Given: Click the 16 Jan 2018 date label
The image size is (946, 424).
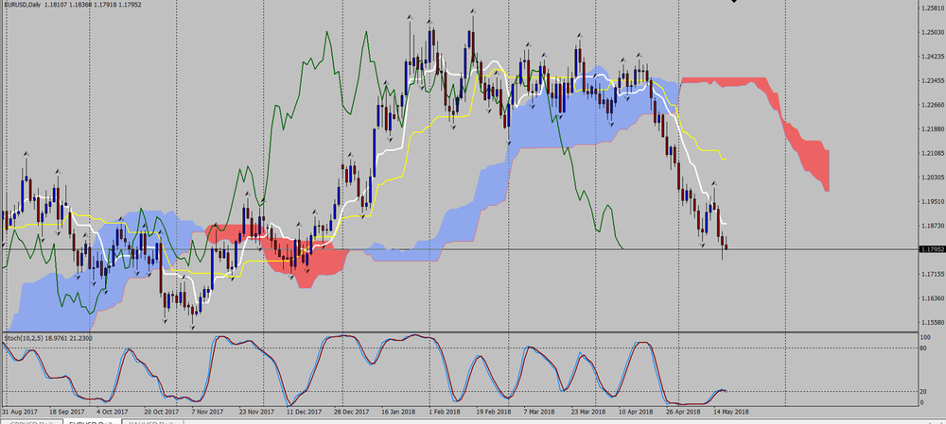Looking at the screenshot, I should pyautogui.click(x=399, y=412).
